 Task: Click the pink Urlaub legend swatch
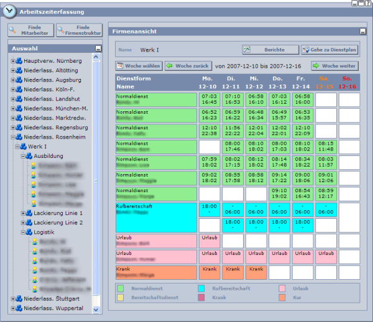point(282,288)
